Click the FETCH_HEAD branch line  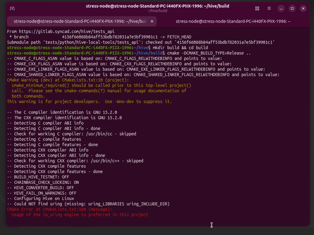pyautogui.click(x=100, y=37)
